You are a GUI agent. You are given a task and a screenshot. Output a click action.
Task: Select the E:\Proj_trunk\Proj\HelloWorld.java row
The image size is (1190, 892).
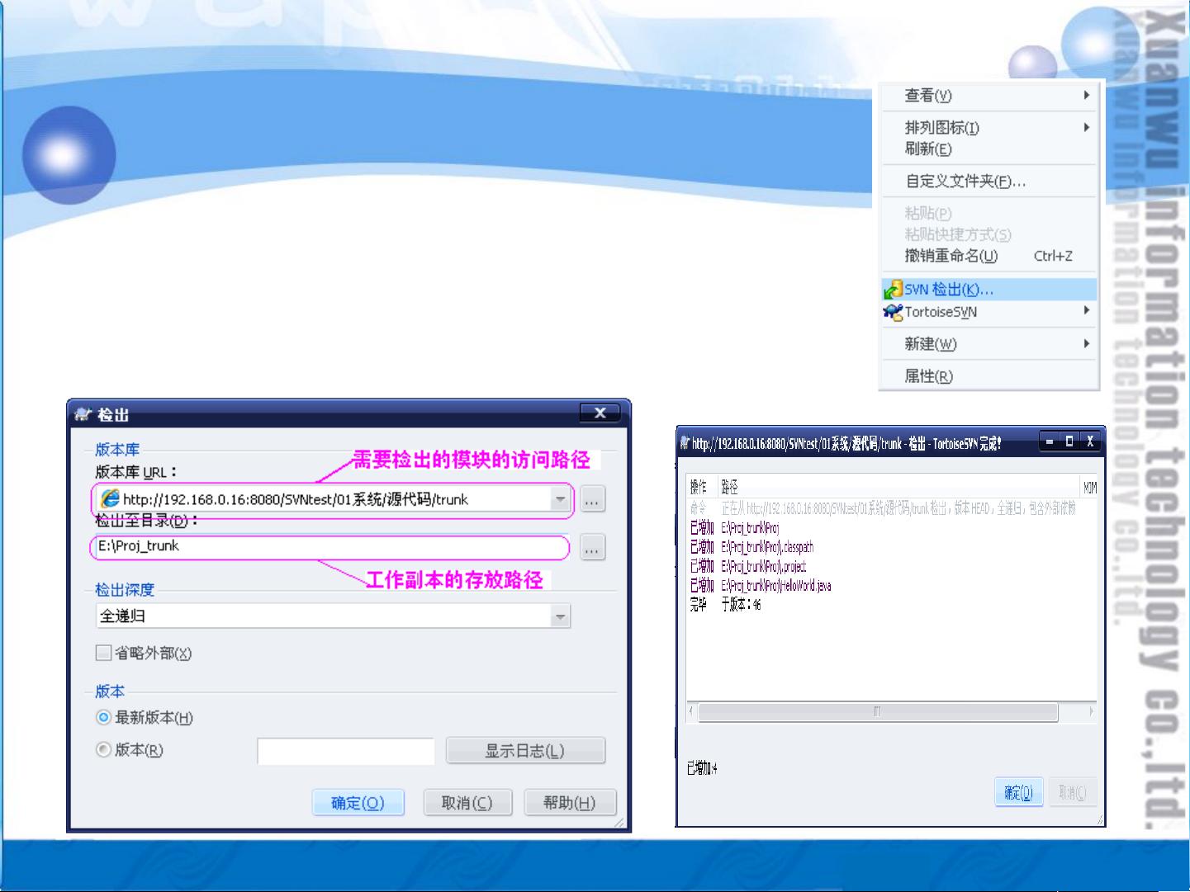891,586
